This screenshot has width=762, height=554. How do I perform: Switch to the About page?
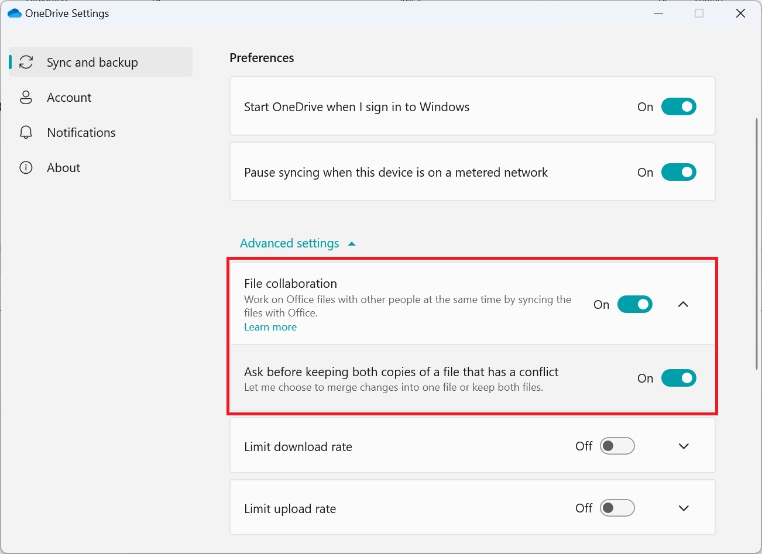101,167
